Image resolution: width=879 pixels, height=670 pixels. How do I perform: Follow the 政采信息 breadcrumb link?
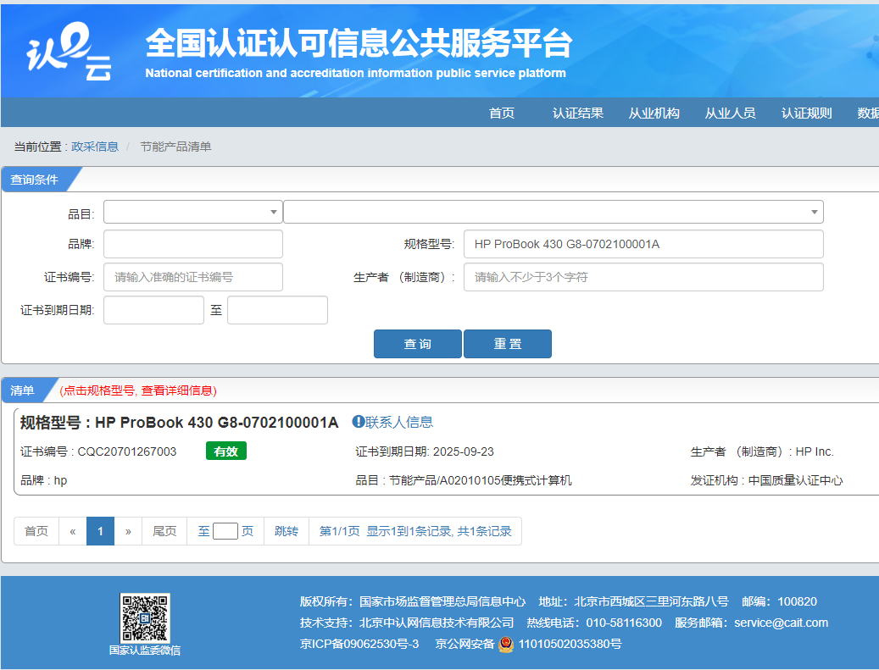pyautogui.click(x=95, y=147)
